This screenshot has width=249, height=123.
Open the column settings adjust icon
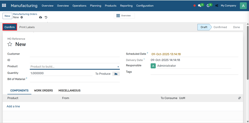(x=239, y=98)
